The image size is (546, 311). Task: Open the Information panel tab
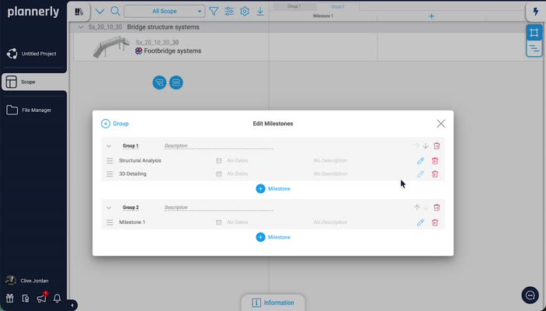coord(273,302)
